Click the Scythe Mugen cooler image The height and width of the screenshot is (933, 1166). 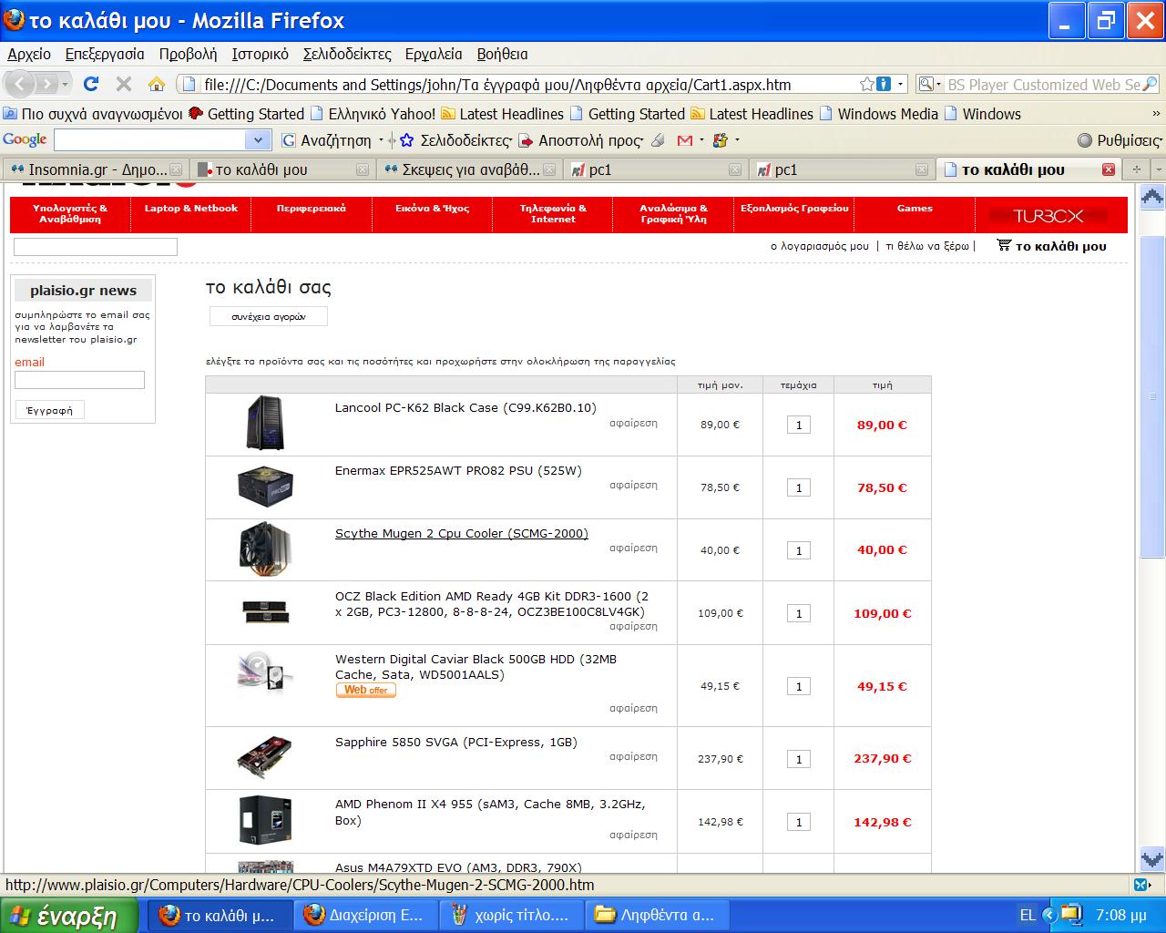[x=265, y=549]
